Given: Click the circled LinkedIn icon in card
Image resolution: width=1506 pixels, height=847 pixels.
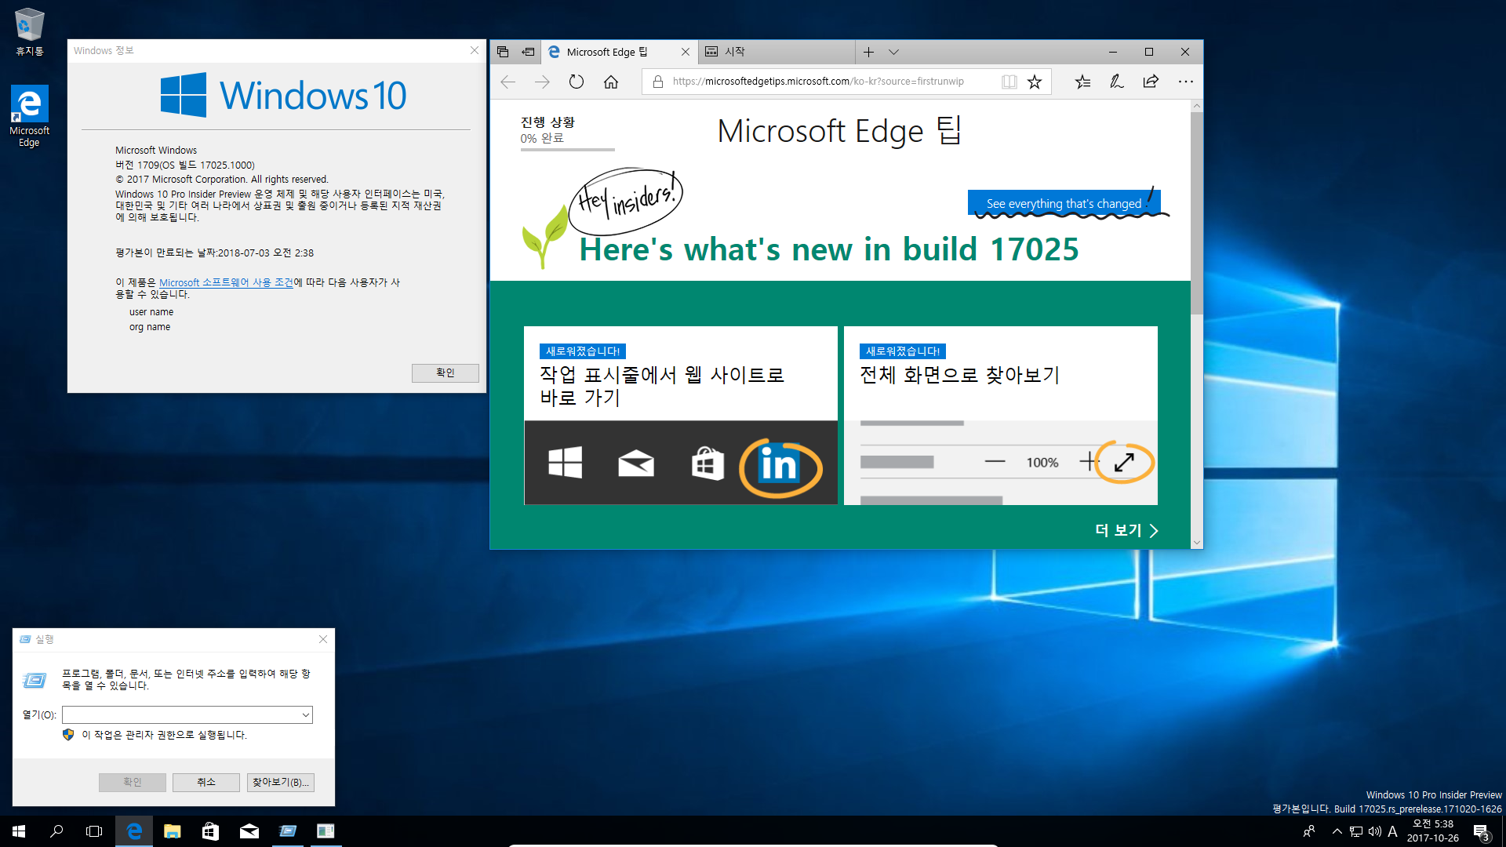Looking at the screenshot, I should pyautogui.click(x=780, y=466).
